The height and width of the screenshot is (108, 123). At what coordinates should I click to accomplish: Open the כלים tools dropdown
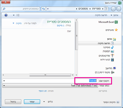coord(48,102)
